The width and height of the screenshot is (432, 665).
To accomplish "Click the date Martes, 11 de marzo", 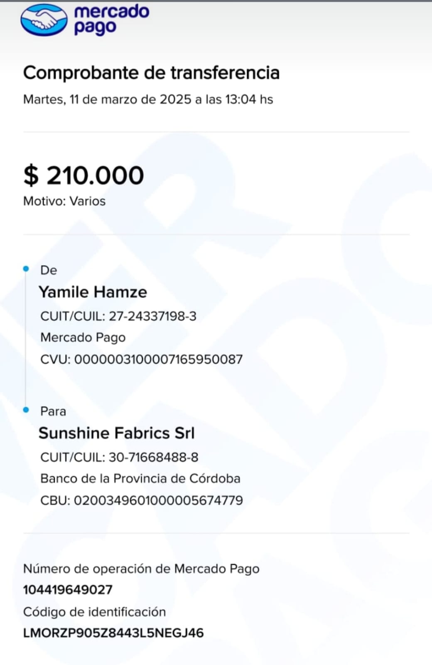I will (148, 99).
